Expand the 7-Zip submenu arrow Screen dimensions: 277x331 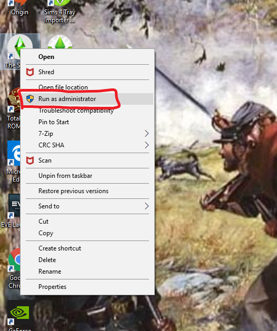click(146, 134)
